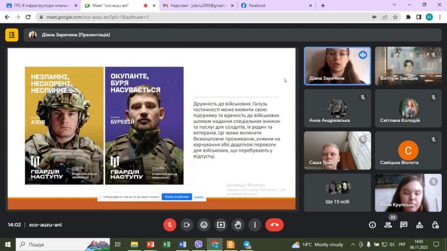Leave the call with red hang-up button
Image resolution: width=447 pixels, height=251 pixels.
click(274, 225)
